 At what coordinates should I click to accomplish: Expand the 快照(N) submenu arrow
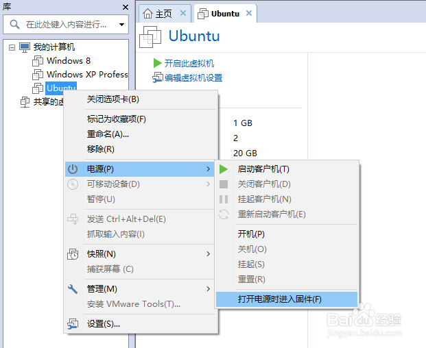pos(208,254)
